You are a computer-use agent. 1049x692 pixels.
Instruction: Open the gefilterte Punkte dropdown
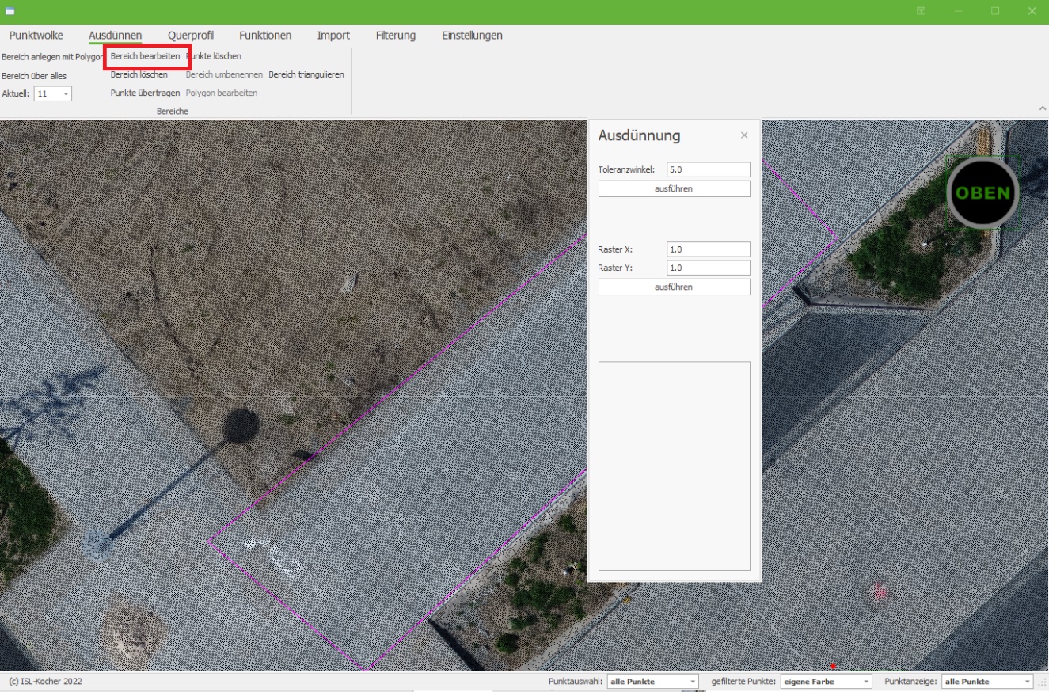[x=826, y=682]
